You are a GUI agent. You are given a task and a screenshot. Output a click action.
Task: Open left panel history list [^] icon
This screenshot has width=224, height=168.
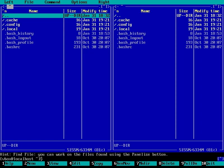[x=104, y=6]
